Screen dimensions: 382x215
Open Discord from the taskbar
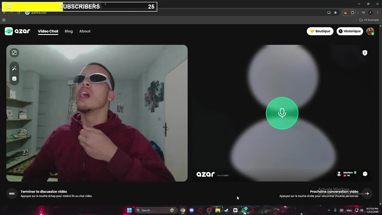(192, 210)
